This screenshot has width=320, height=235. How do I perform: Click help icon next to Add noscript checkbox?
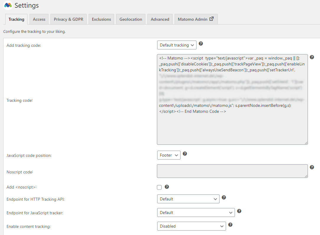[x=167, y=187]
